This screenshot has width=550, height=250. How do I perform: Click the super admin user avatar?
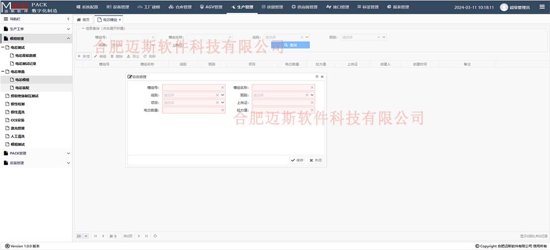click(x=504, y=7)
